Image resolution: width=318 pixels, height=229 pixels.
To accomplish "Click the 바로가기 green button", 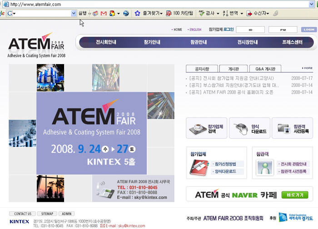I will [295, 195].
